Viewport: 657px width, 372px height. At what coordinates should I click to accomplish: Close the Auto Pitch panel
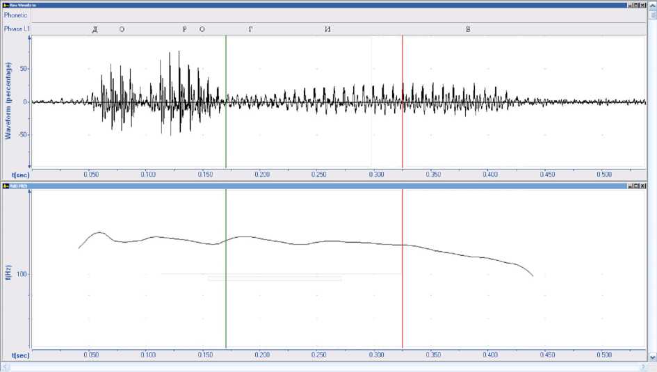[642, 186]
